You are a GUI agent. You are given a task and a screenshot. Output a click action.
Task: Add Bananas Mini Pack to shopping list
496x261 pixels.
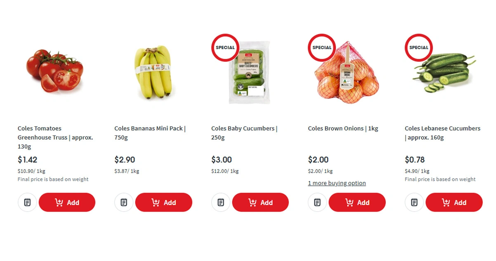[x=124, y=202]
